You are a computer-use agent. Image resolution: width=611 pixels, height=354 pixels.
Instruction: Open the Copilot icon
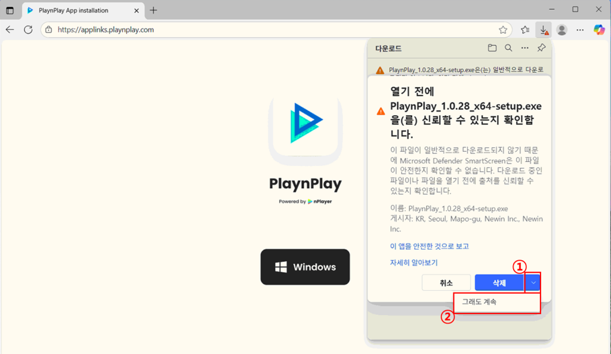599,30
